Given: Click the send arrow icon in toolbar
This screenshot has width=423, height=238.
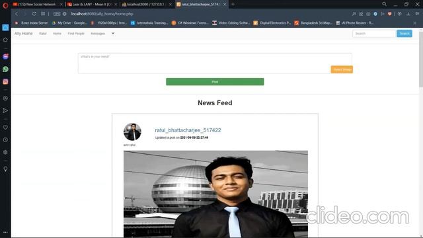Looking at the screenshot, I should 383,14.
